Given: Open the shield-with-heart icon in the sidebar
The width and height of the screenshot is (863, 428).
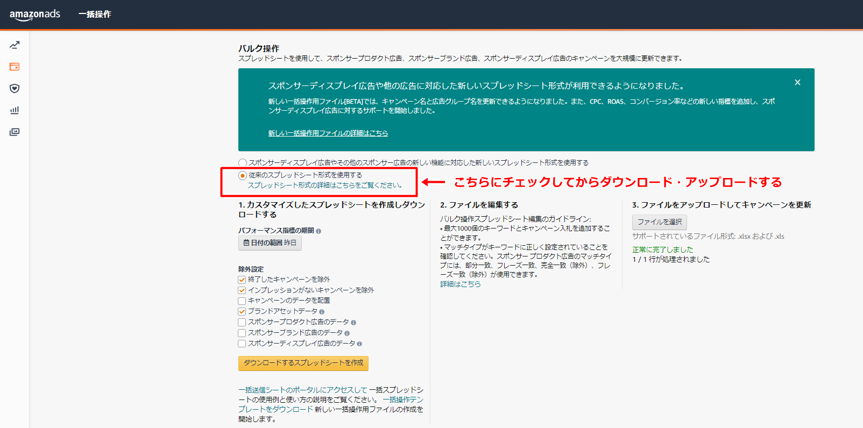Looking at the screenshot, I should pyautogui.click(x=15, y=88).
